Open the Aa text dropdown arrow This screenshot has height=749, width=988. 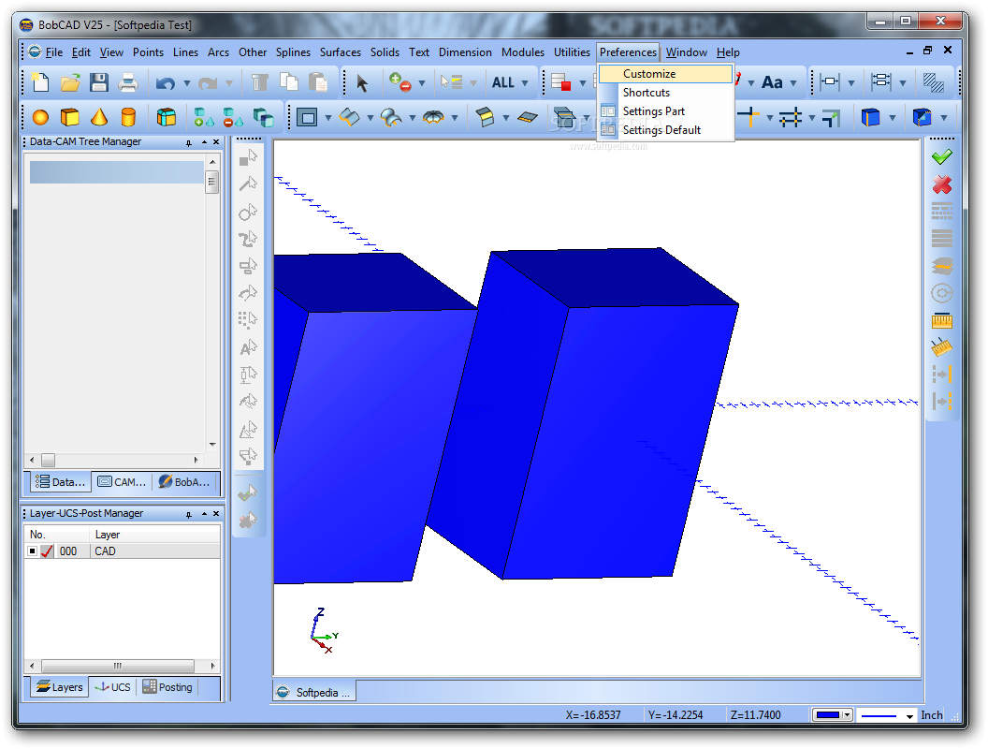point(793,83)
